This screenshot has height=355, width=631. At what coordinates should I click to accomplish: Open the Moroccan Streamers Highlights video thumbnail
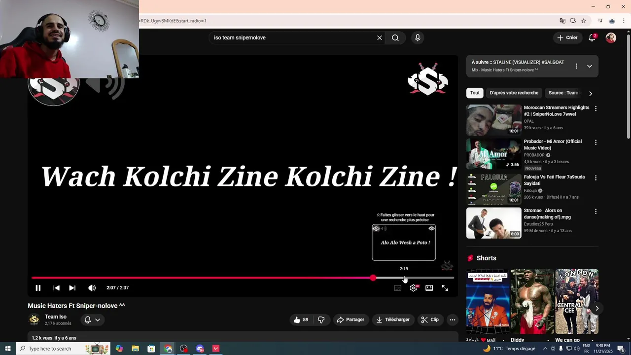493,120
